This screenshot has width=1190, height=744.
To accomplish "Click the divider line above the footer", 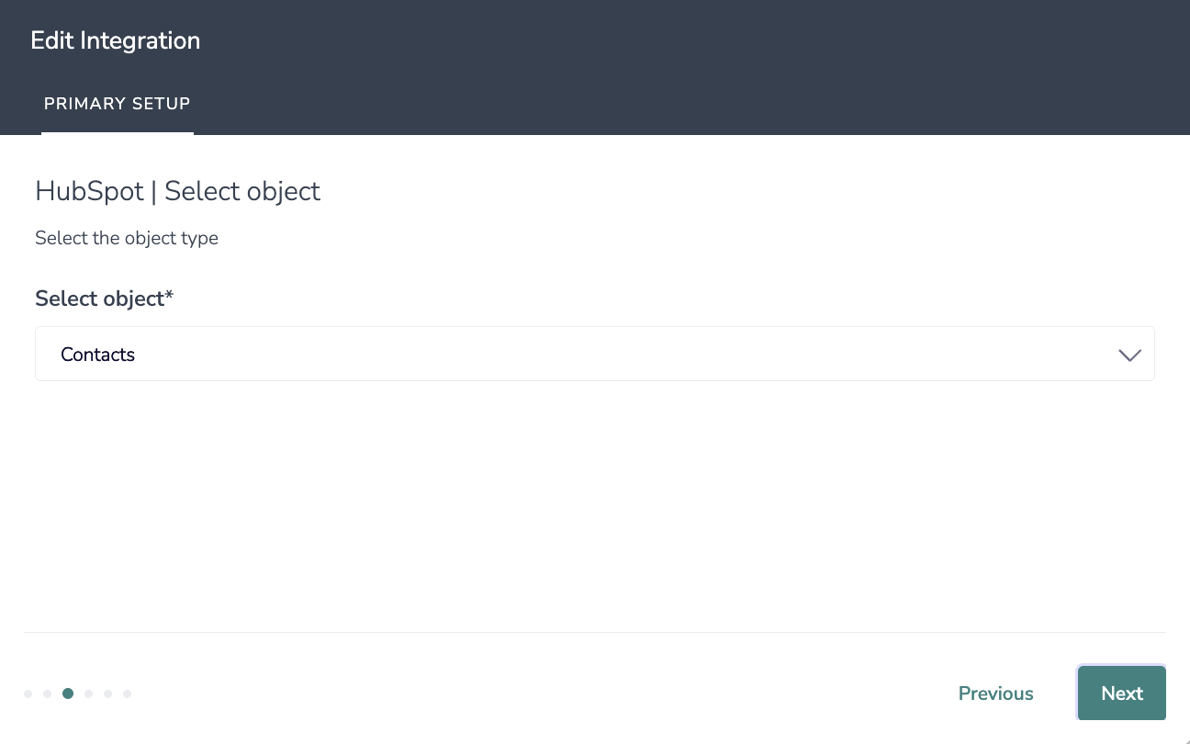I will (x=595, y=632).
